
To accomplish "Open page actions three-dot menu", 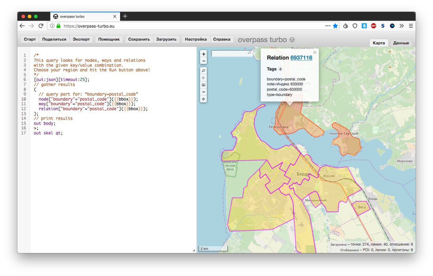I will (328, 26).
